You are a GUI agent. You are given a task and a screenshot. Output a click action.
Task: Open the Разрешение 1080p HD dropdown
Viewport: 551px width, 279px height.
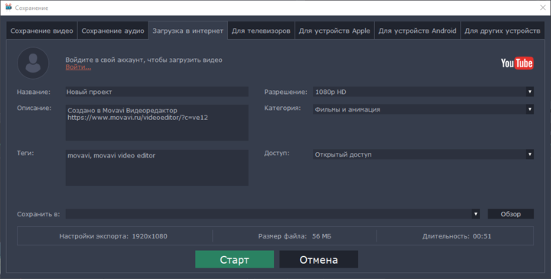click(423, 92)
